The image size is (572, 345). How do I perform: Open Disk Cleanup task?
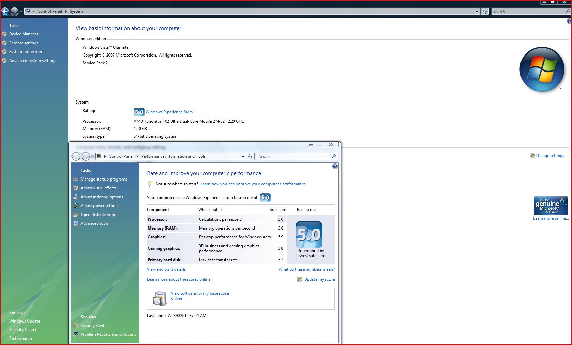coord(98,215)
